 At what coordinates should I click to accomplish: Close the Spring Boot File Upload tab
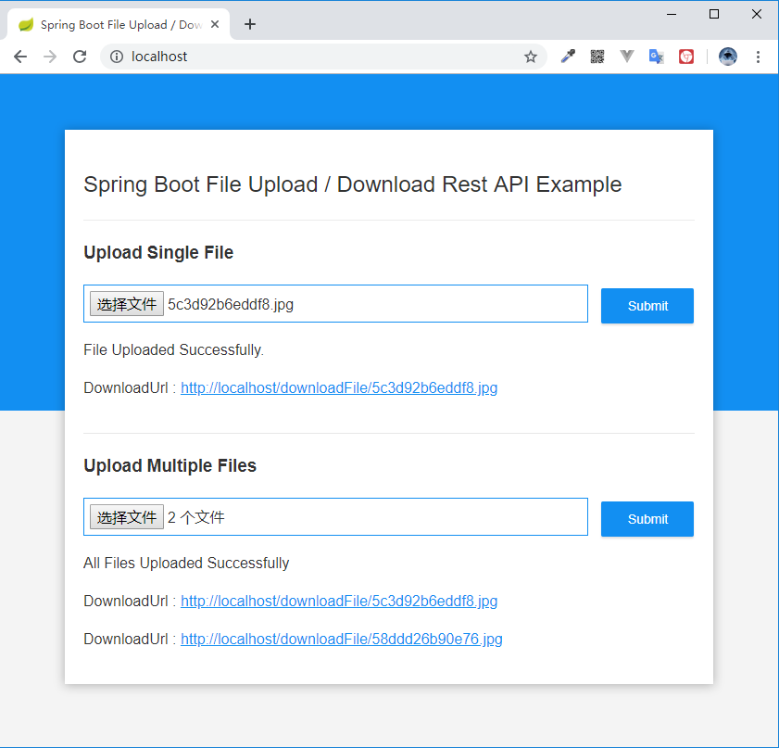click(216, 24)
